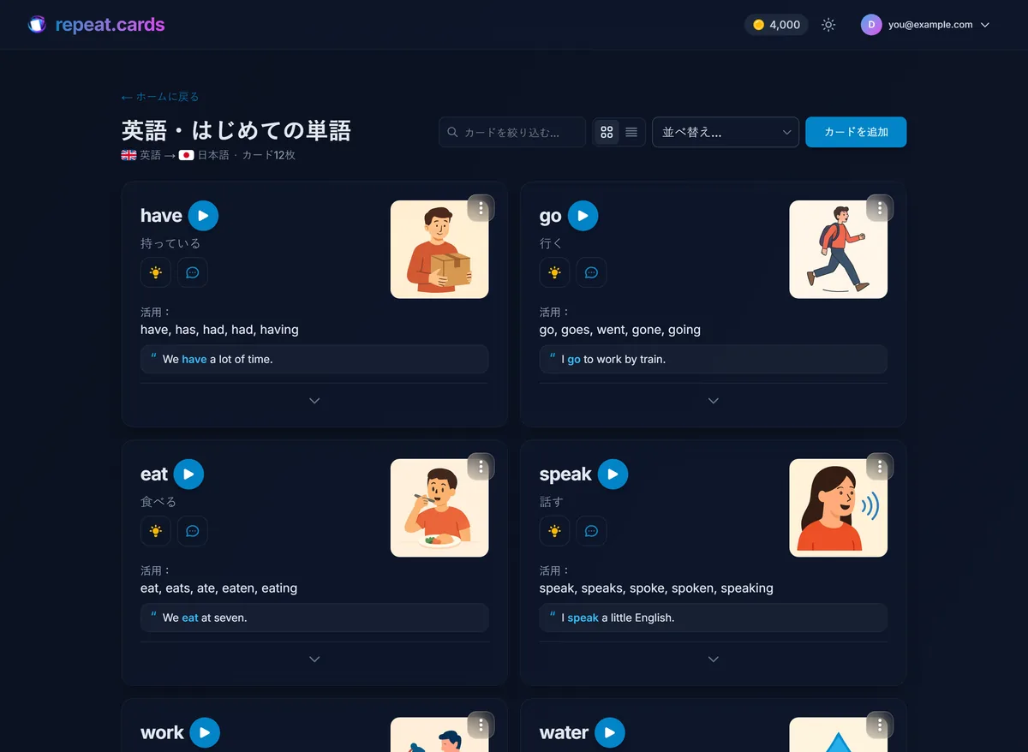Open the 並べ替え sort dropdown
1028x752 pixels.
tap(726, 133)
